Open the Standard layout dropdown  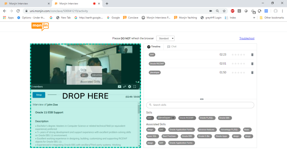click(x=165, y=38)
